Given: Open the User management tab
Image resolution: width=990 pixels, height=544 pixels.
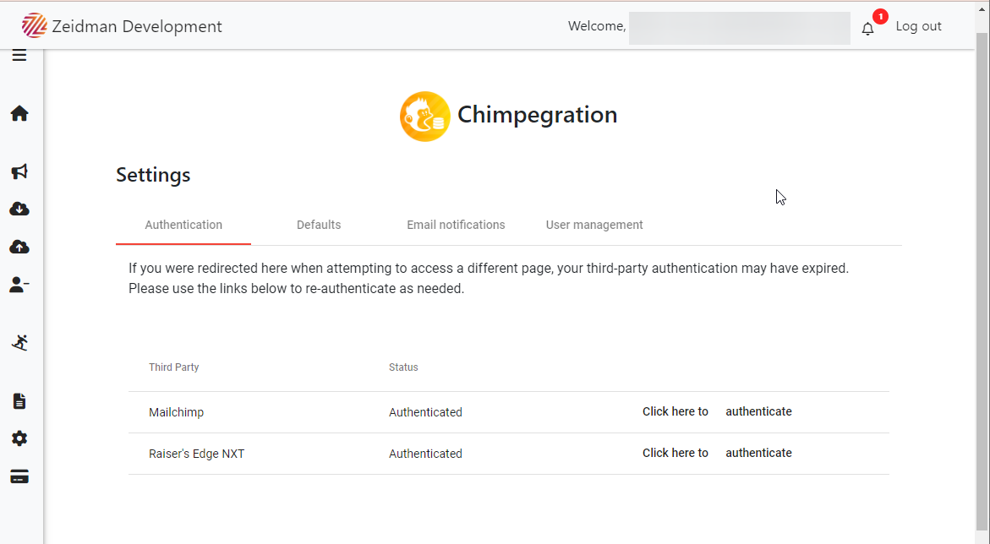Looking at the screenshot, I should pyautogui.click(x=594, y=226).
